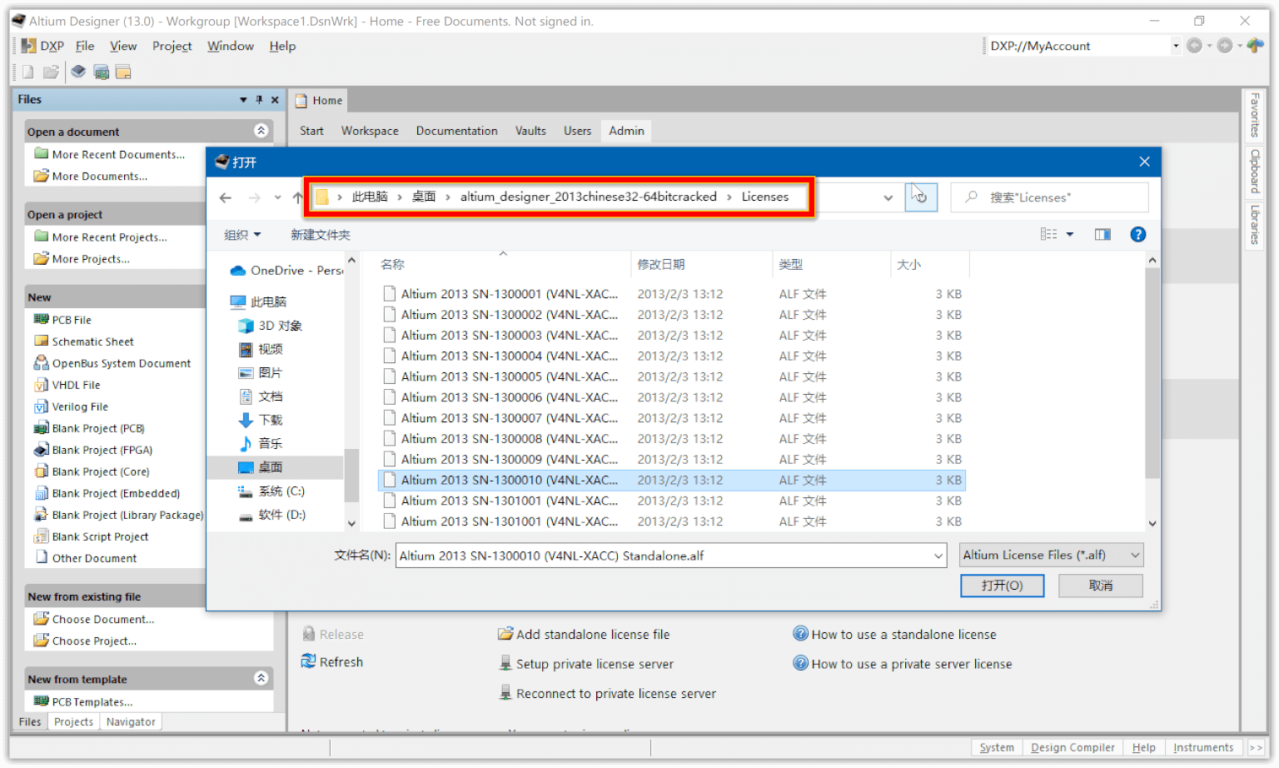
Task: Switch to the Navigator panel tab
Action: (131, 722)
